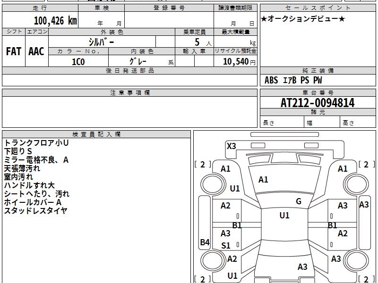Select the chassis number AT212-0094814
The image size is (378, 283).
coord(318,103)
